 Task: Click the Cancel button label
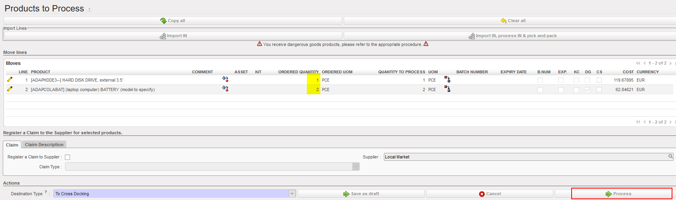(493, 194)
